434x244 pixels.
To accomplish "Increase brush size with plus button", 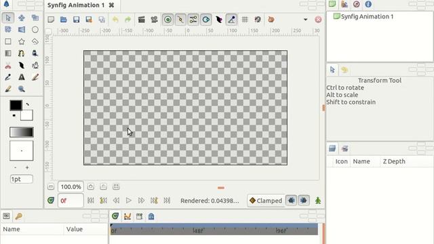I will (27, 167).
